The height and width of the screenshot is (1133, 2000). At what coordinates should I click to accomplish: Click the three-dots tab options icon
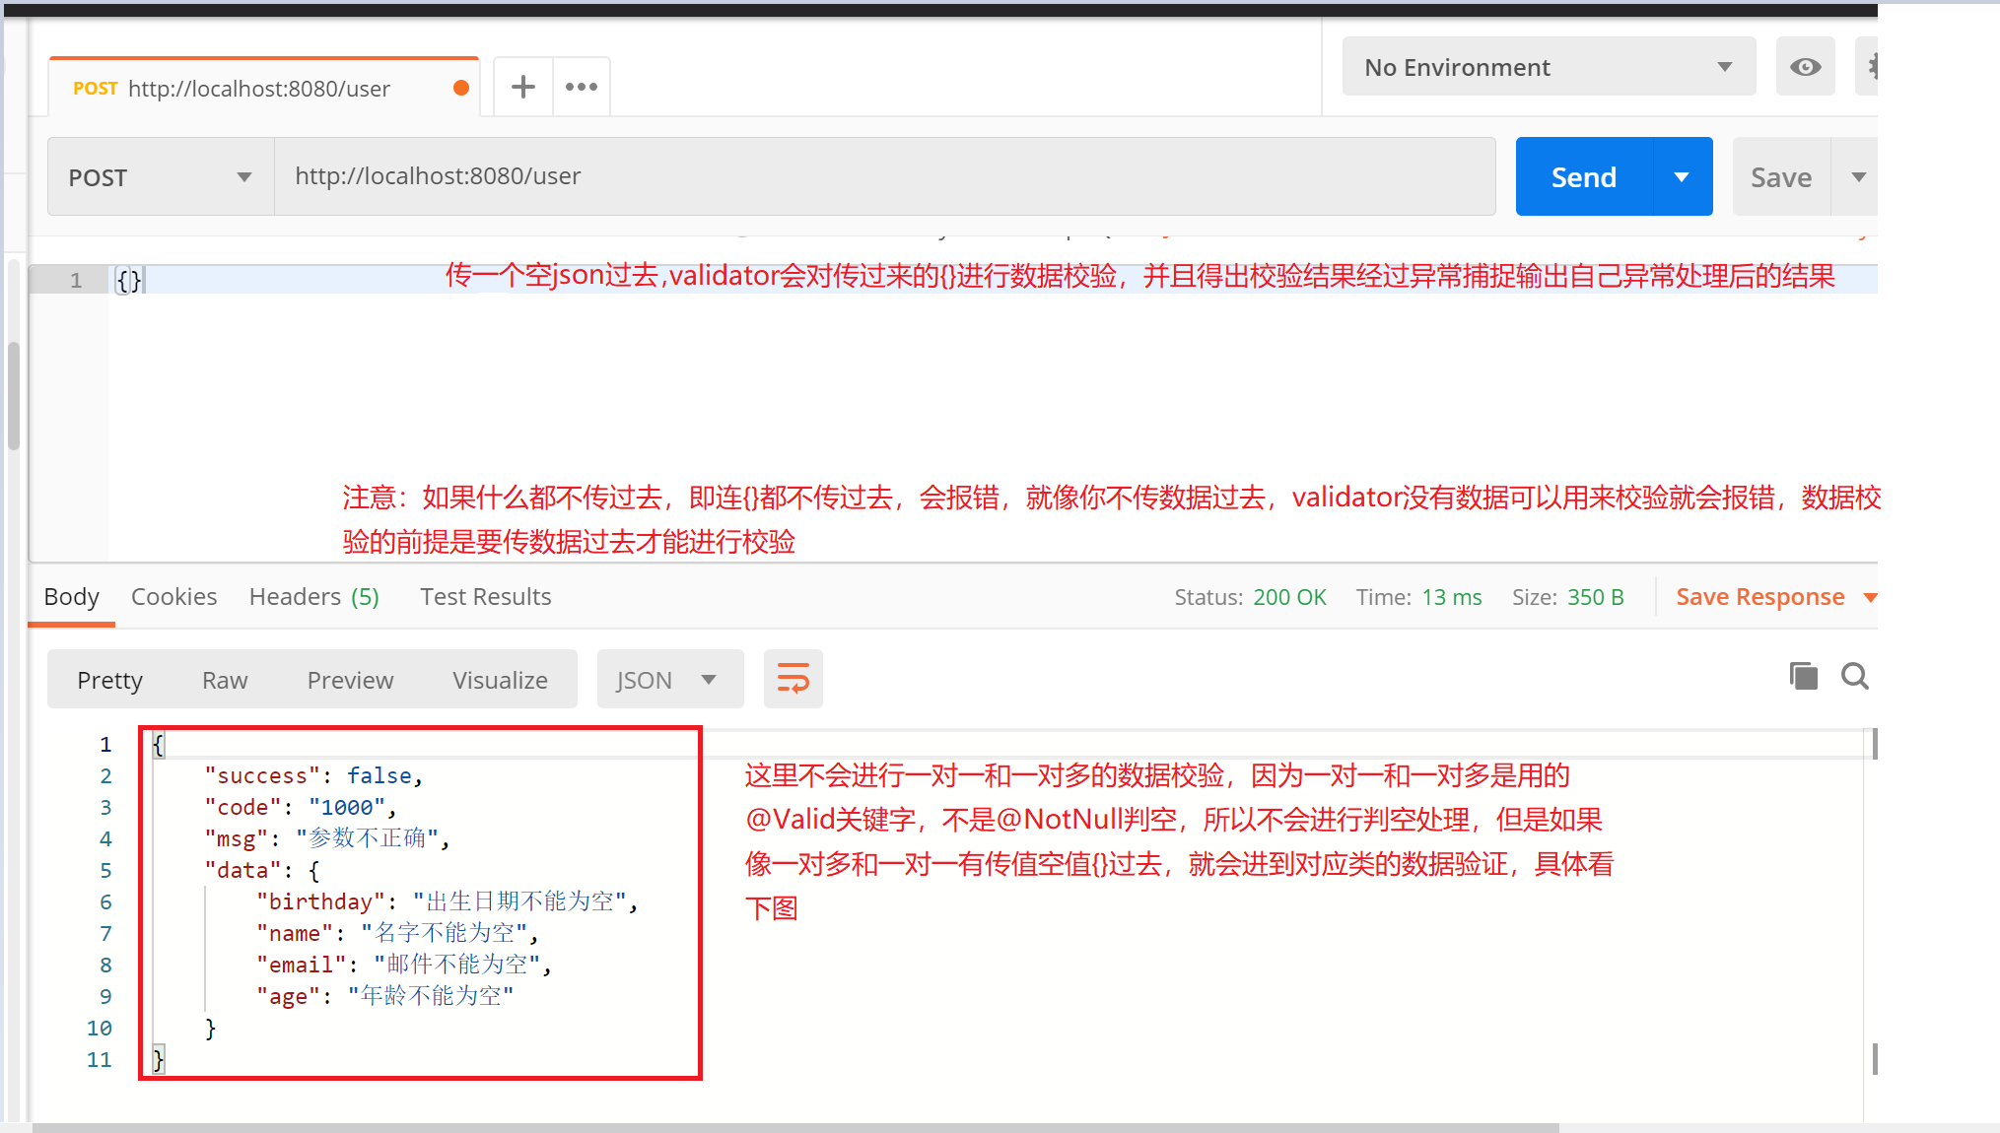582,87
